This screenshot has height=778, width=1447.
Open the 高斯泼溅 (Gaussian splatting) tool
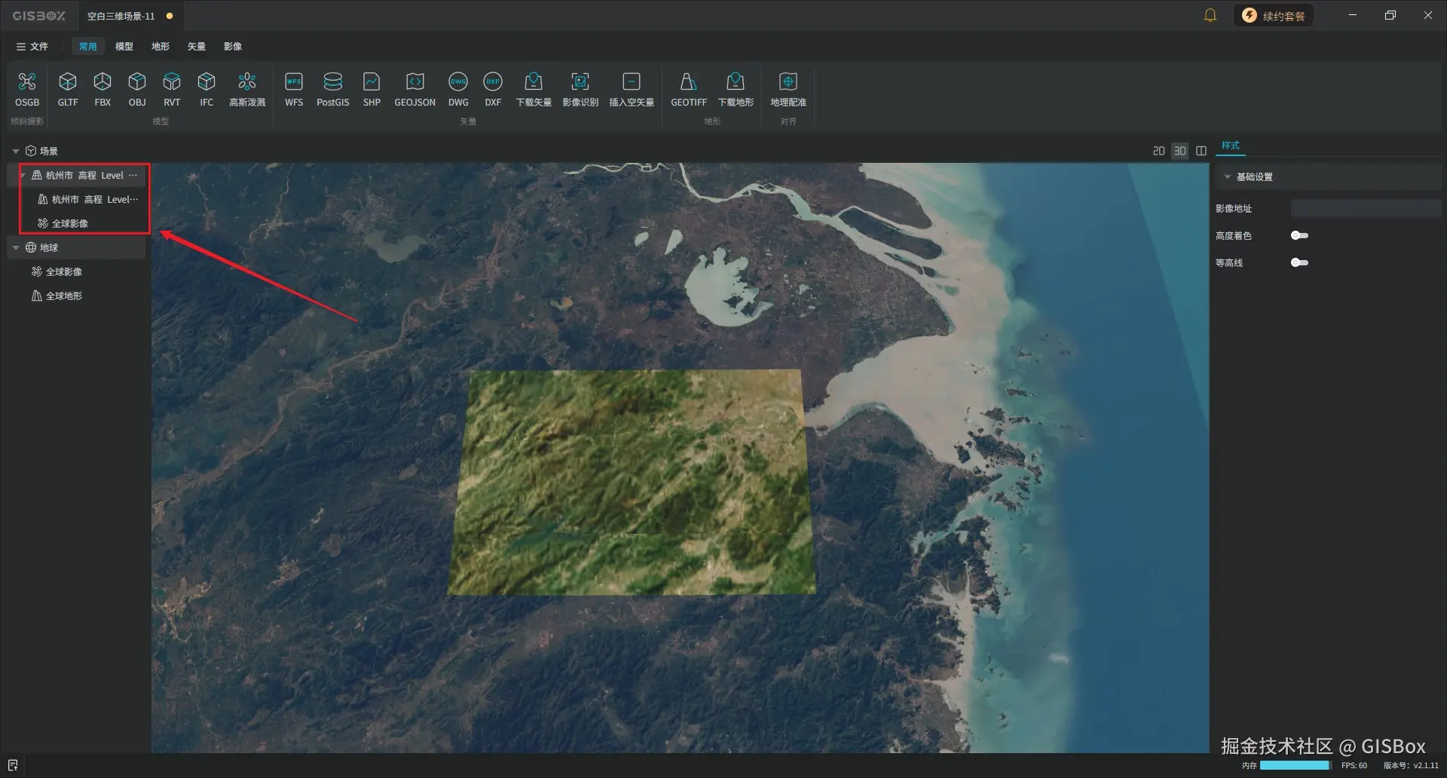[247, 89]
